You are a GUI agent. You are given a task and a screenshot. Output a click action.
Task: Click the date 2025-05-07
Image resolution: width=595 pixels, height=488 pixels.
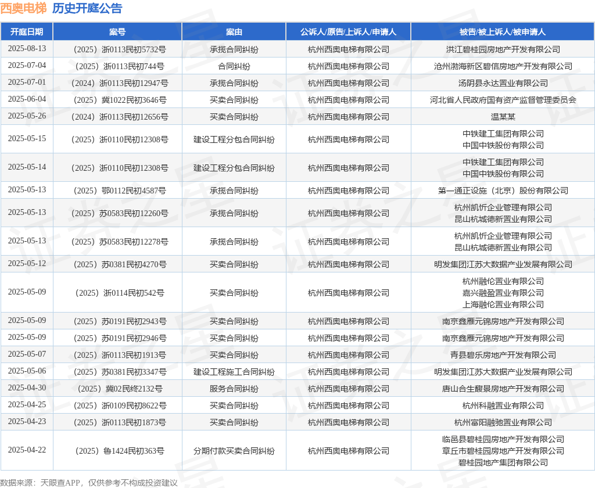[27, 354]
